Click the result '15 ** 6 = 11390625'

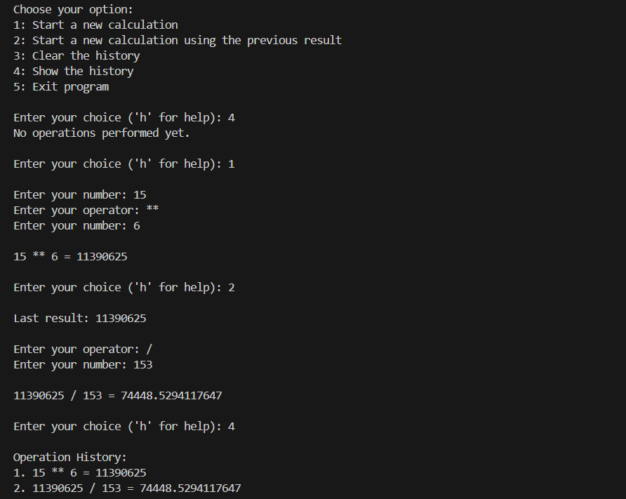click(x=70, y=257)
